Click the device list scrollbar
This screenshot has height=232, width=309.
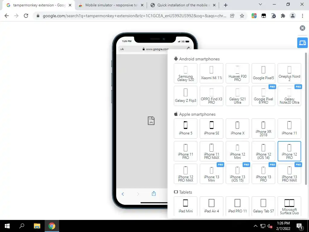(306, 118)
